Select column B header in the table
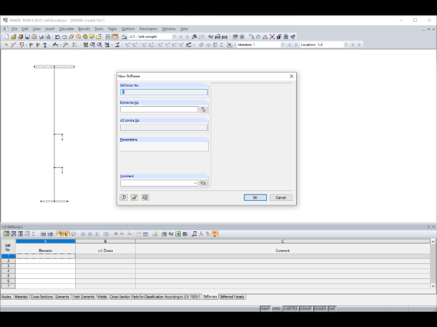 (105, 241)
